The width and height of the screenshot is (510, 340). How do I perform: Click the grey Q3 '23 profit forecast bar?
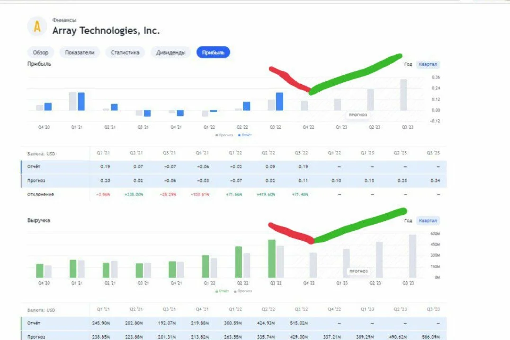pyautogui.click(x=403, y=95)
